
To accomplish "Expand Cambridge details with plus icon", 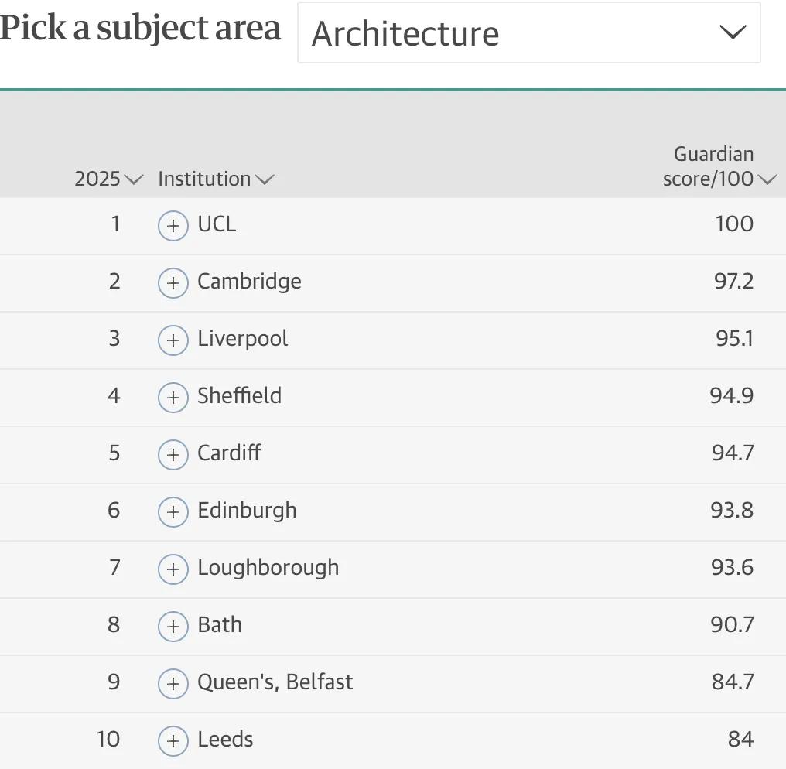I will click(173, 283).
